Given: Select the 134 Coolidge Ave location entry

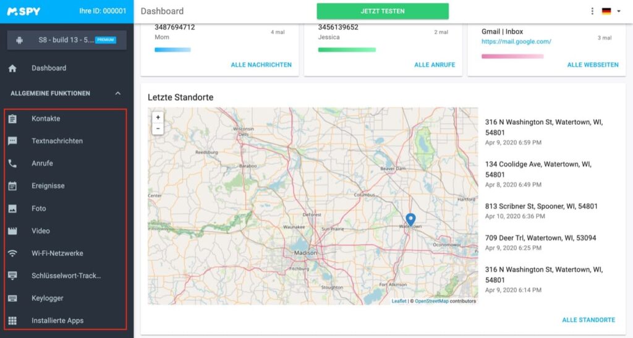Looking at the screenshot, I should [538, 174].
